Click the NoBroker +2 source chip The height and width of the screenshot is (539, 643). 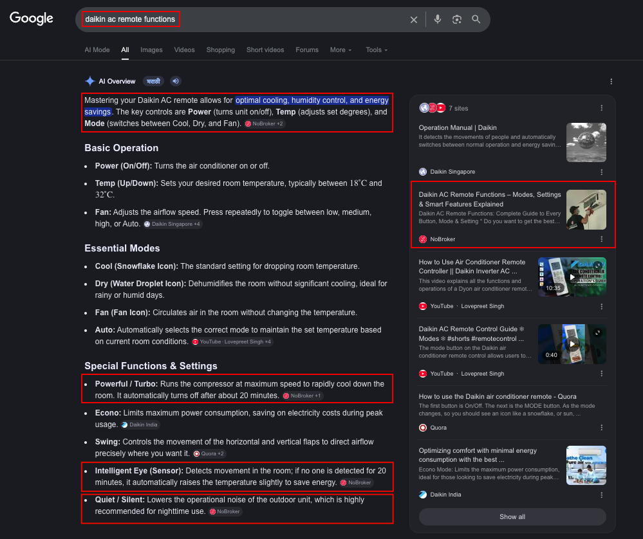pos(264,123)
